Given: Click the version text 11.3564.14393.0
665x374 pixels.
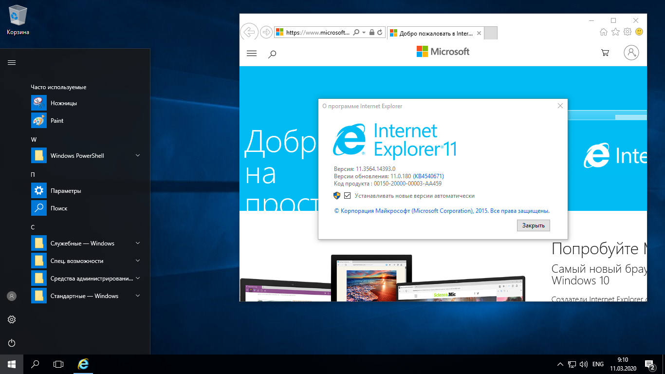Looking at the screenshot, I should pyautogui.click(x=375, y=168).
